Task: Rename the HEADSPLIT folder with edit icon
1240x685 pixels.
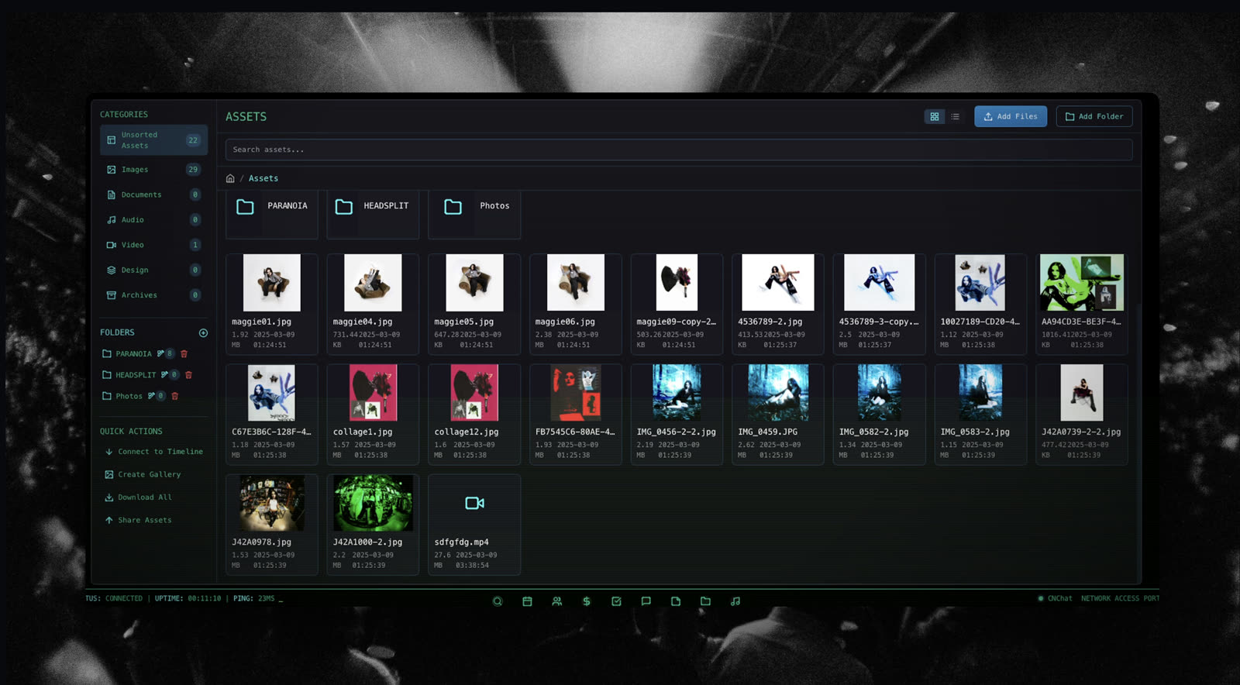Action: (164, 375)
